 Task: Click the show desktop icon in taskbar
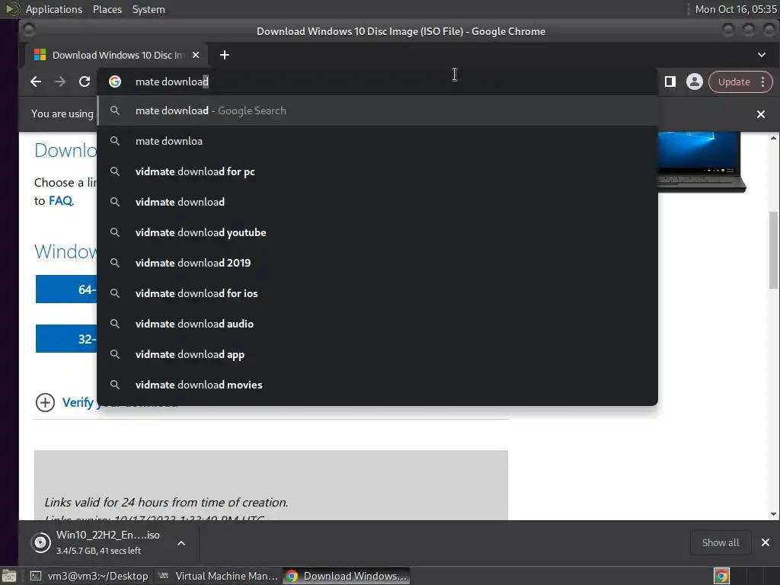point(9,576)
